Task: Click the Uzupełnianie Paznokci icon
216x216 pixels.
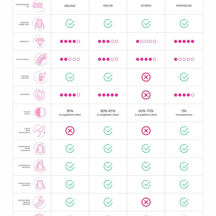Action: [40, 166]
